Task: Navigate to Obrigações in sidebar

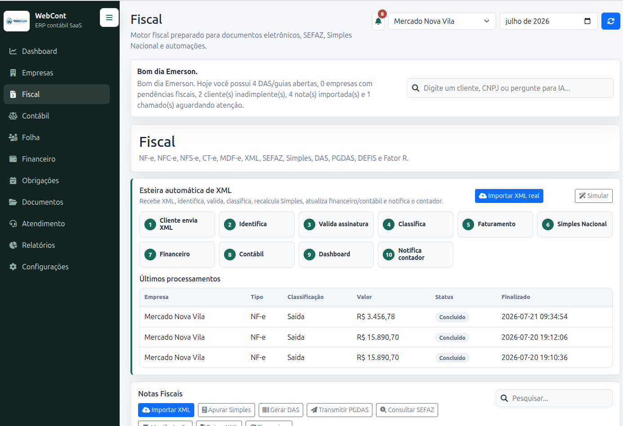Action: 57,180
